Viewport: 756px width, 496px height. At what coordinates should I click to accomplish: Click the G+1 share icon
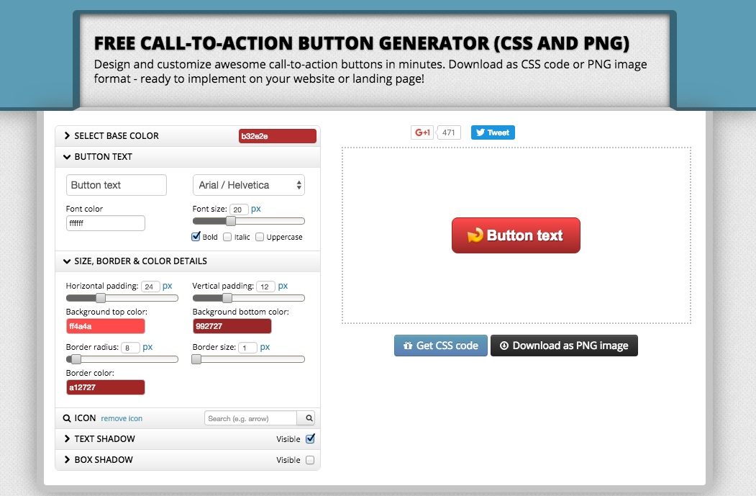pos(424,132)
